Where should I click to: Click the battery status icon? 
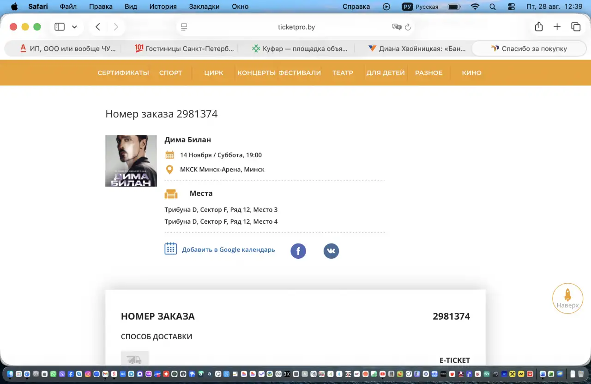pyautogui.click(x=454, y=6)
